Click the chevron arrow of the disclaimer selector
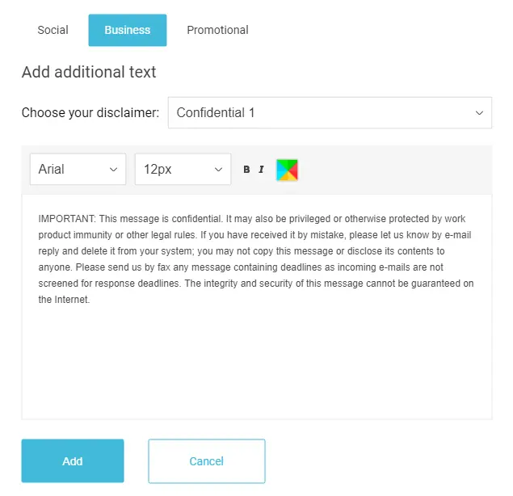This screenshot has width=513, height=496. coord(479,113)
